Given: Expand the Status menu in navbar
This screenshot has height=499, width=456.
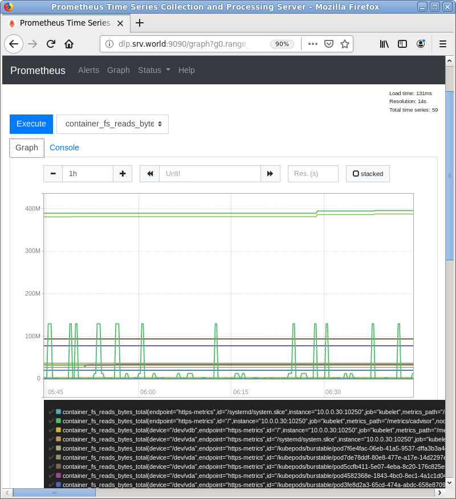Looking at the screenshot, I should click(x=154, y=70).
